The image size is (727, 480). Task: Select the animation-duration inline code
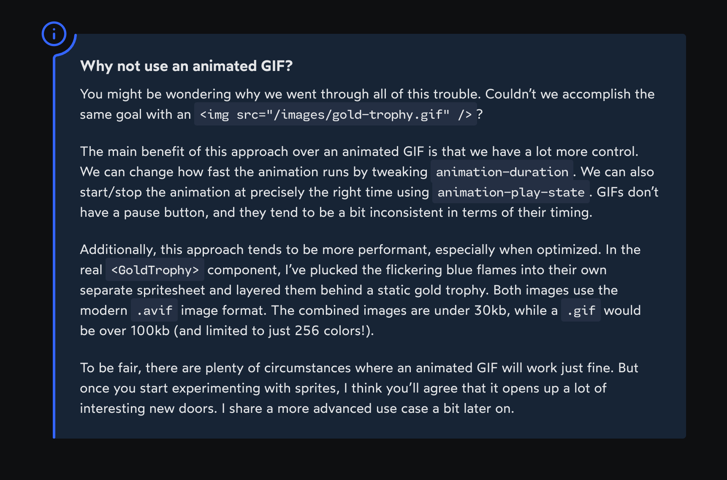[502, 172]
